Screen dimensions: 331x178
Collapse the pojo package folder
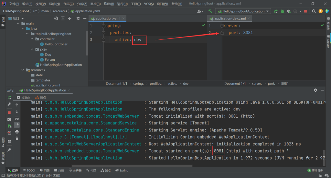click(x=32, y=49)
